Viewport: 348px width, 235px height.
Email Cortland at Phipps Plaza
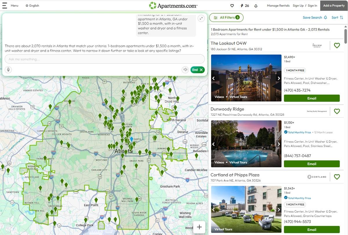[x=312, y=230]
